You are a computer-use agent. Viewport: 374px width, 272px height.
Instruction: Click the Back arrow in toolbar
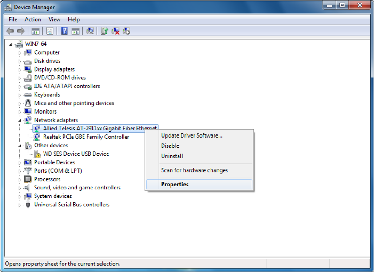click(10, 31)
